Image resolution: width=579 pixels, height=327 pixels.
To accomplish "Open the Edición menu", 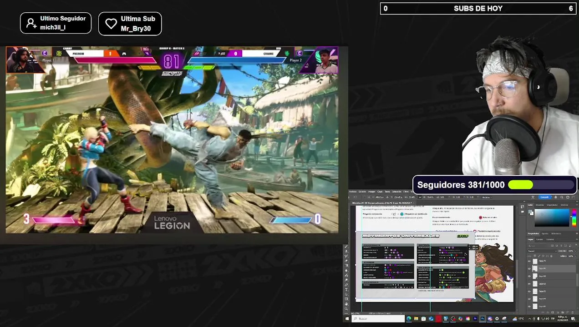I will pos(362,192).
